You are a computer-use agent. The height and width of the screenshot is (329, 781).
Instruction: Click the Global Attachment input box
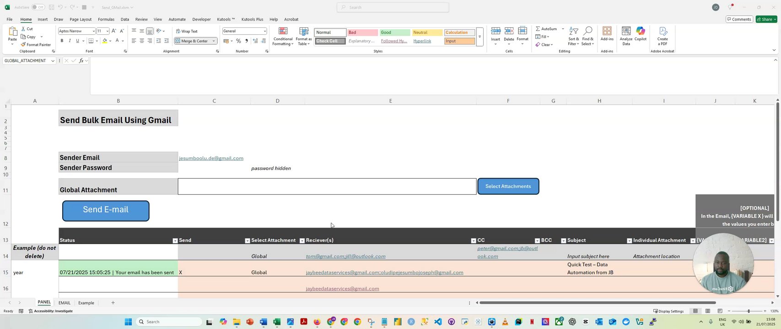pyautogui.click(x=327, y=186)
